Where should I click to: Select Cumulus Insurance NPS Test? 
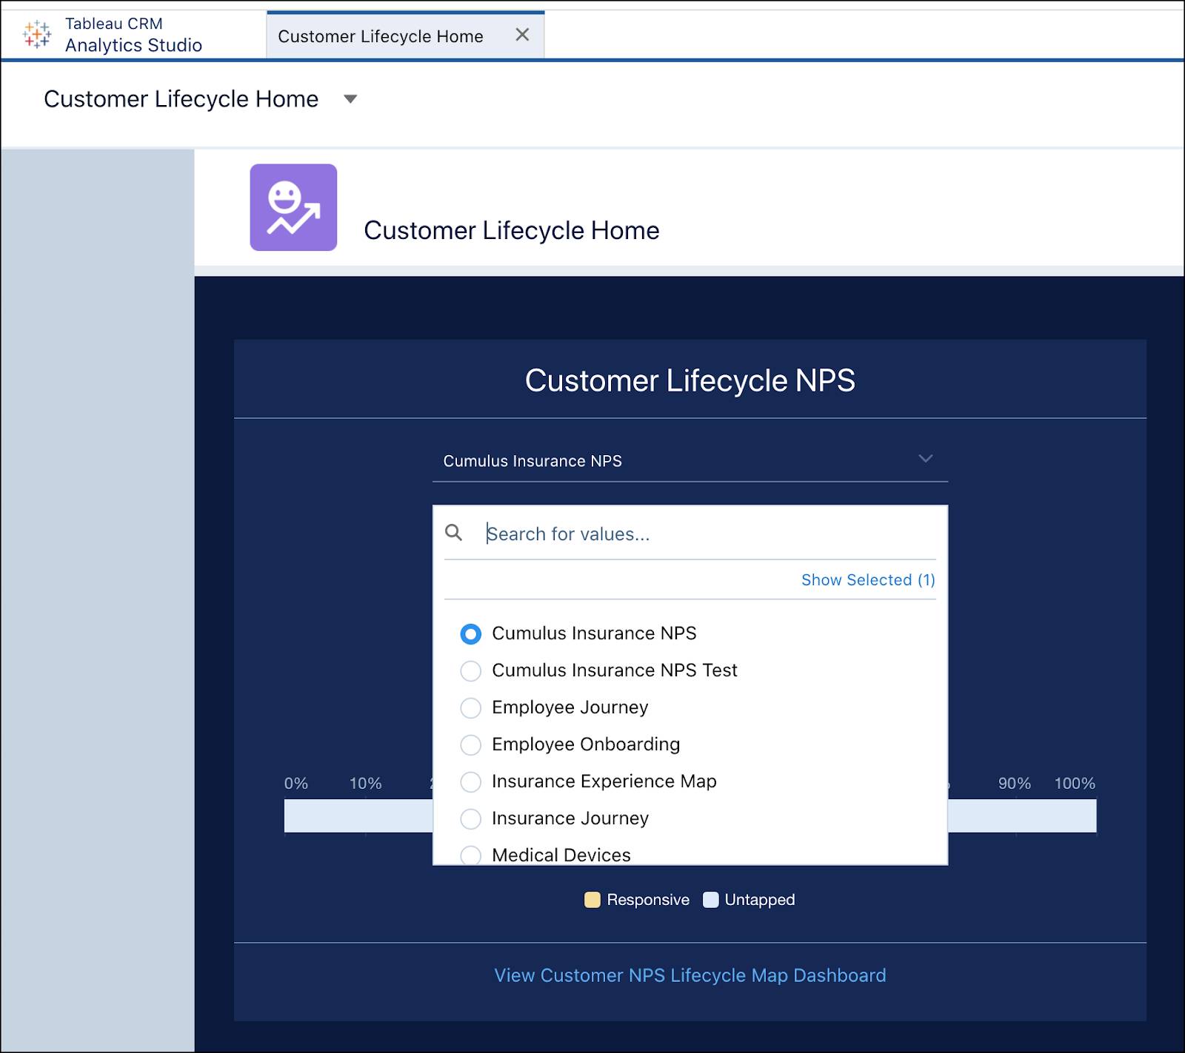[x=471, y=671]
